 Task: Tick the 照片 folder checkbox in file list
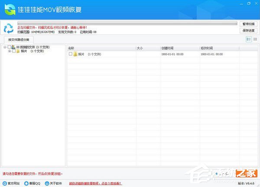70,54
